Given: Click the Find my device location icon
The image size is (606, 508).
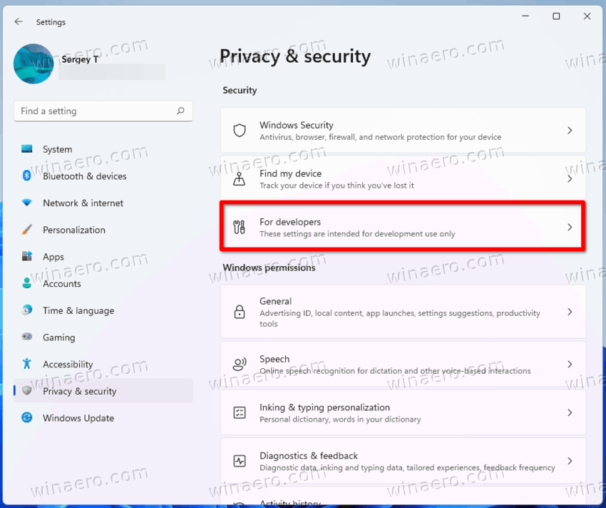Looking at the screenshot, I should point(240,179).
